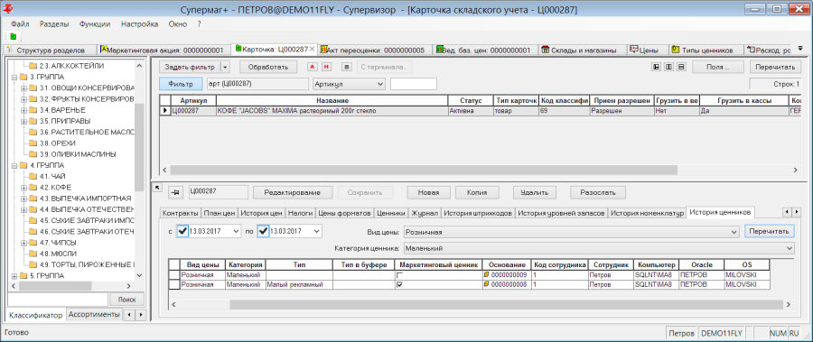Screen dimensions: 813x342
Task: Click the 'Название' column header
Action: click(332, 100)
